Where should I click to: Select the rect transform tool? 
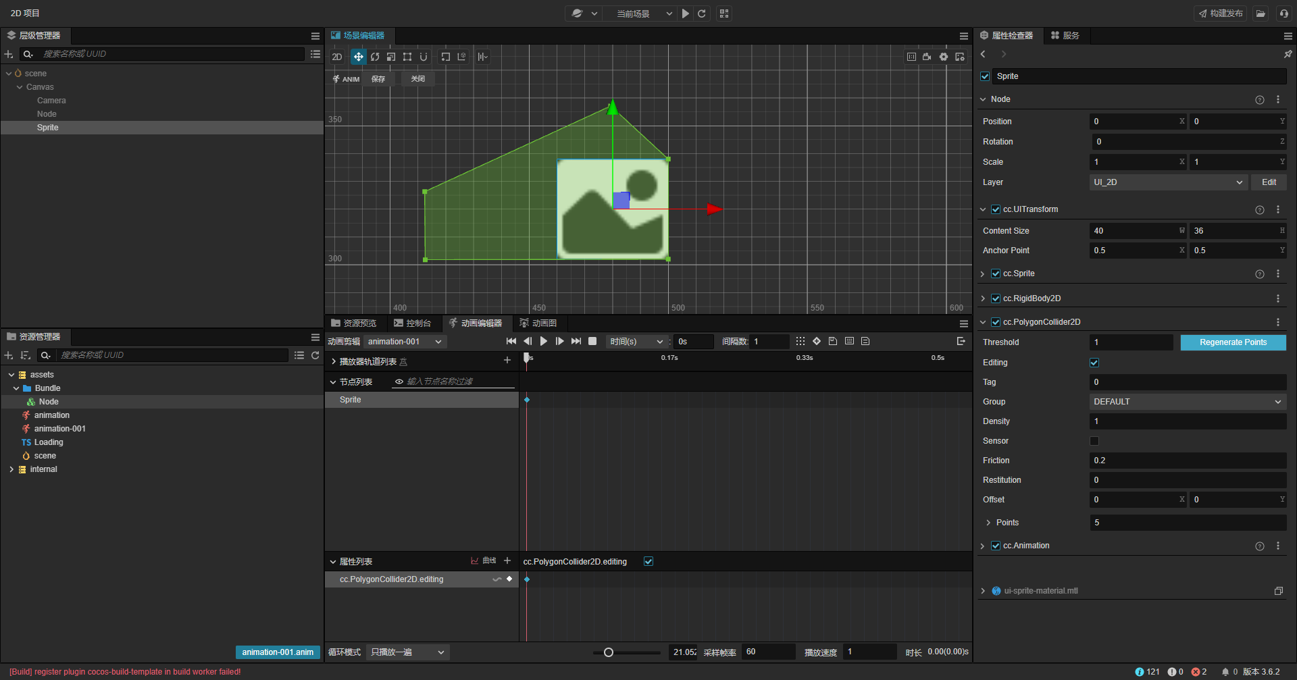tap(407, 57)
